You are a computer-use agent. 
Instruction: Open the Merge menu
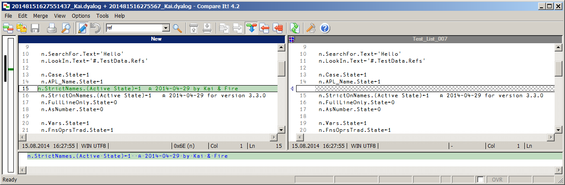tap(41, 16)
